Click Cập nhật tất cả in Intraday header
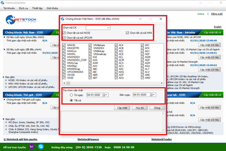 [212, 32]
